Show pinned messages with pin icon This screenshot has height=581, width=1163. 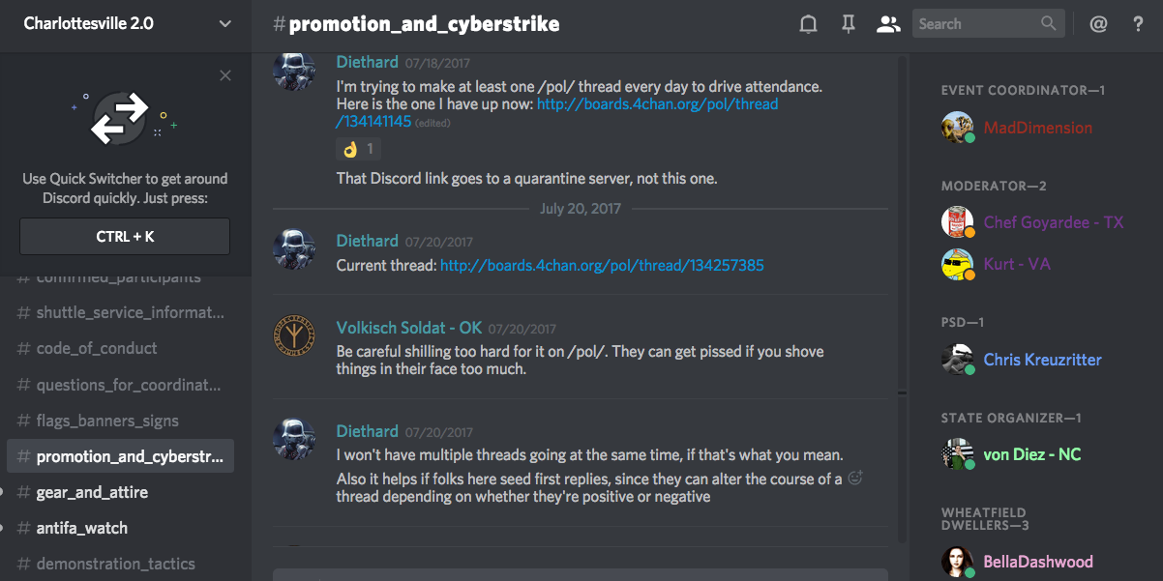849,24
